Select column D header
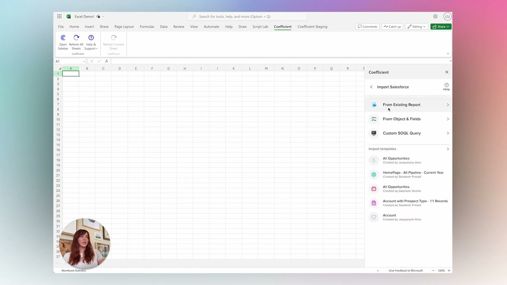 click(x=120, y=68)
